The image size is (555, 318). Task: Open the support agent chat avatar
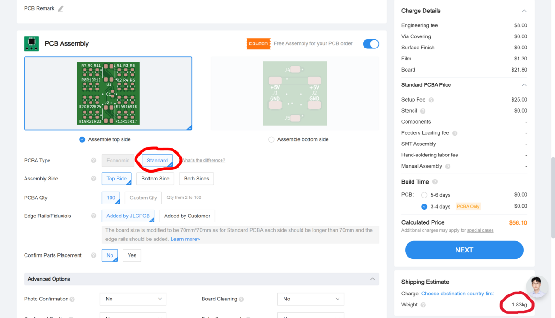coord(537,287)
